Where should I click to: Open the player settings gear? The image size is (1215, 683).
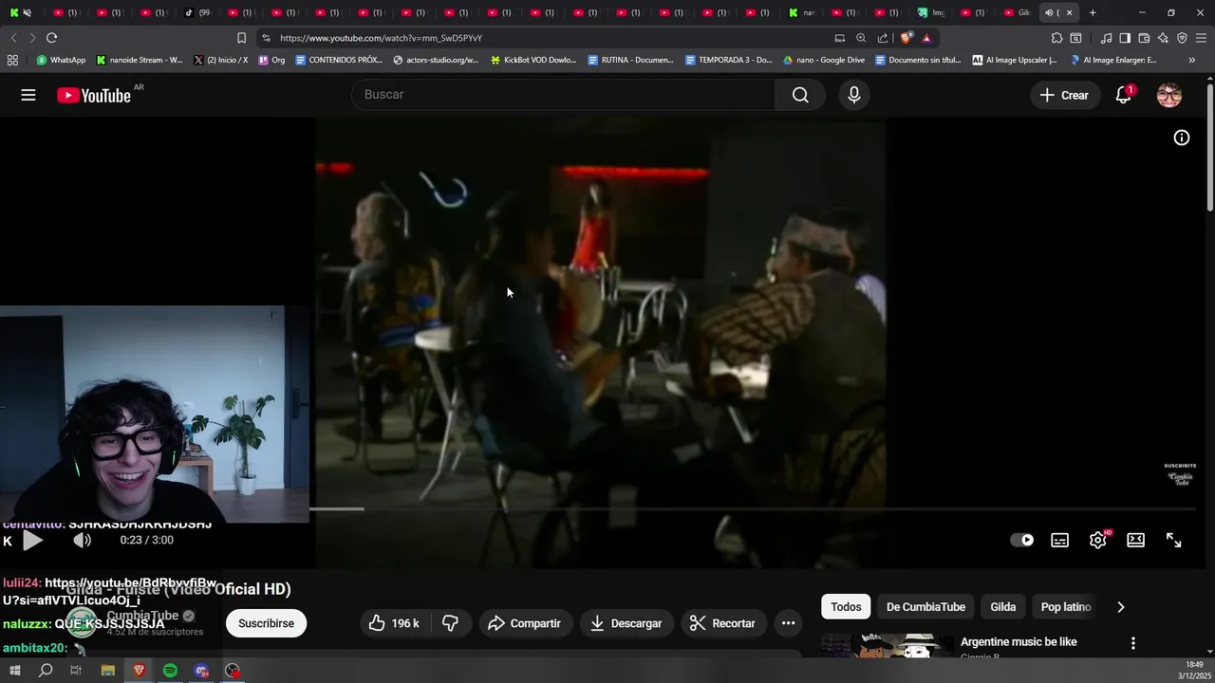tap(1098, 540)
